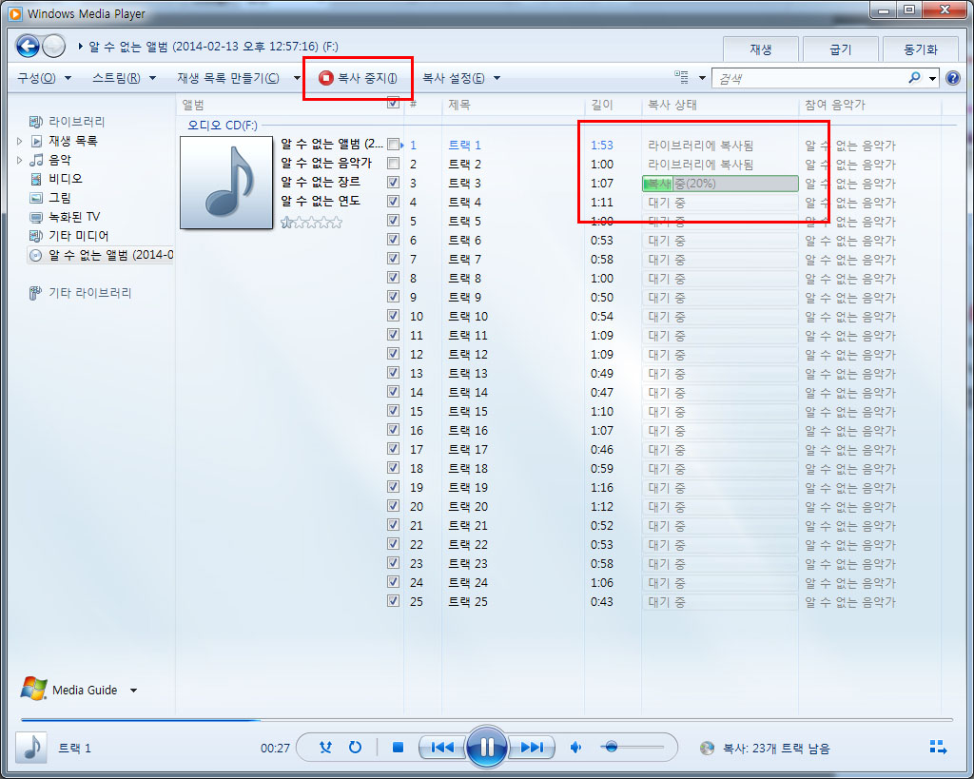Stop ripping with 복사 중지 button

(359, 78)
